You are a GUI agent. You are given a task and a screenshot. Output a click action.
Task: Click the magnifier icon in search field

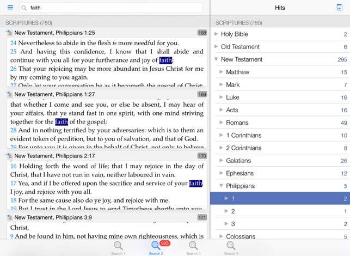(x=24, y=8)
